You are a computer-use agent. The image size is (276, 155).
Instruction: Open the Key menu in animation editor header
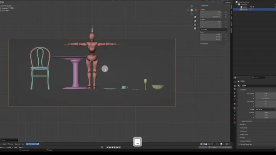pos(23,144)
